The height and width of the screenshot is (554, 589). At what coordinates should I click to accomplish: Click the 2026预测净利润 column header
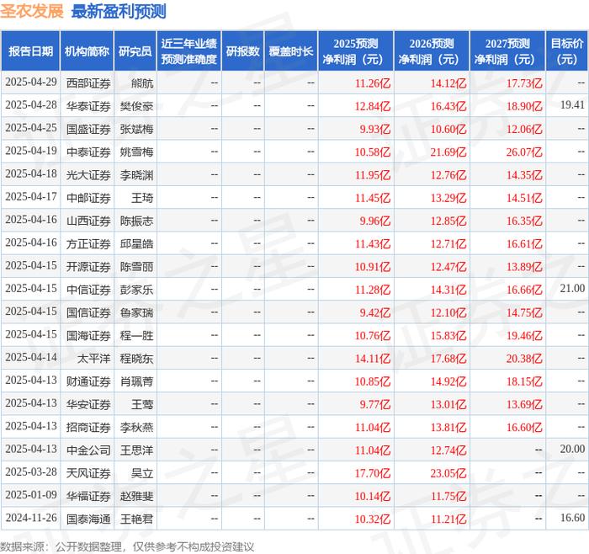click(432, 51)
